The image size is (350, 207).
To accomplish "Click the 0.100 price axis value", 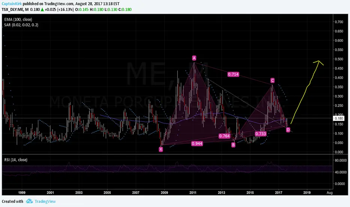I will 339,133.
